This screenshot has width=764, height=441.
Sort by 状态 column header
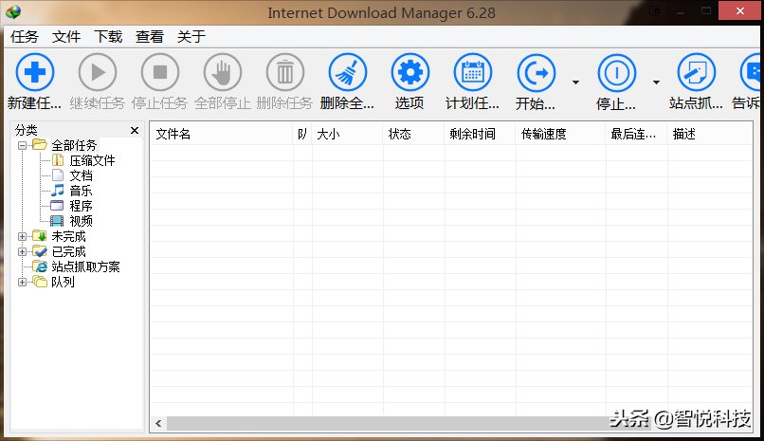tap(413, 134)
